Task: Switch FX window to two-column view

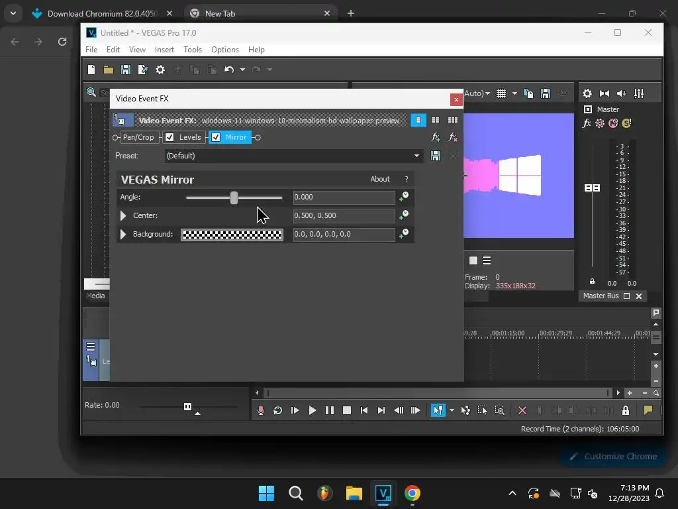Action: click(436, 121)
